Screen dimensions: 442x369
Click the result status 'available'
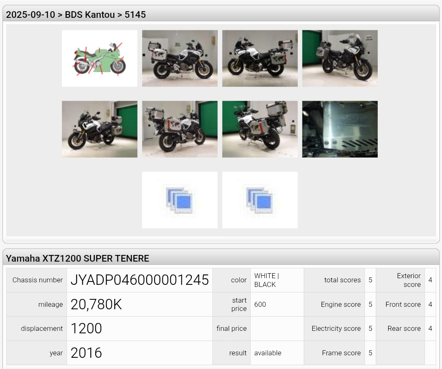tap(268, 353)
